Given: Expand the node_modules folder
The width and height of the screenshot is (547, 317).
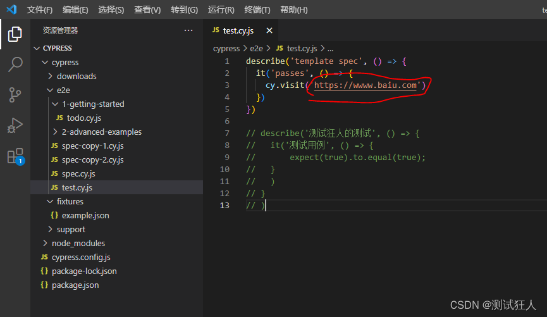Looking at the screenshot, I should tap(117, 244).
